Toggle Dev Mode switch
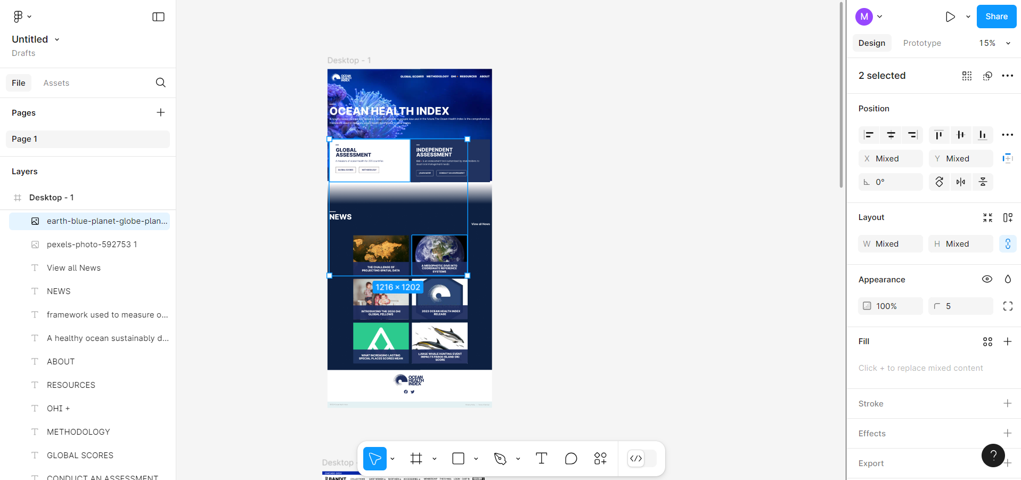Viewport: 1021px width, 480px height. [x=643, y=458]
